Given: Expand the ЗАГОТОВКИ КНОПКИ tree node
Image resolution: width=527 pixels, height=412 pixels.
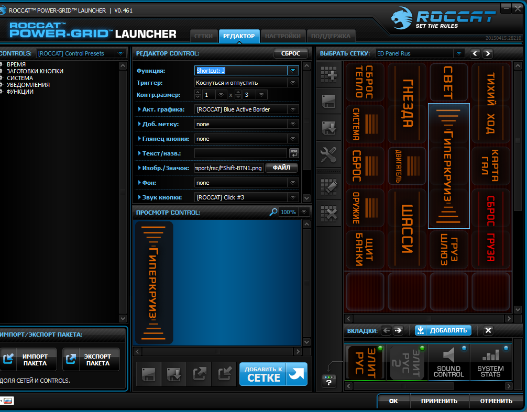Looking at the screenshot, I should pyautogui.click(x=2, y=71).
